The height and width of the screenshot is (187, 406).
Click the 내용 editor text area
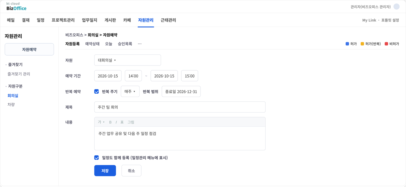tap(180, 138)
